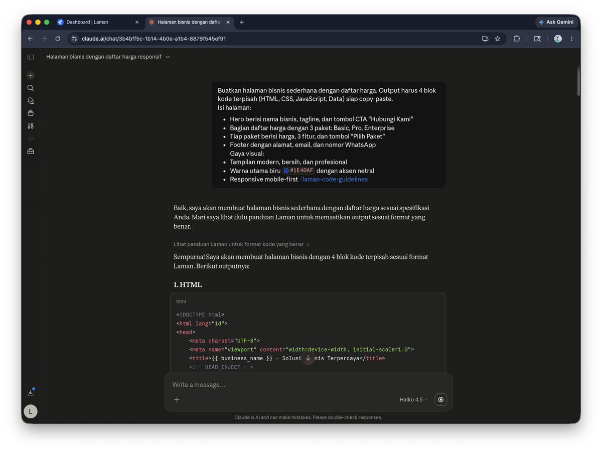Screen dimensions: 602x452
Task: Click the meta viewport code line
Action: [302, 350]
